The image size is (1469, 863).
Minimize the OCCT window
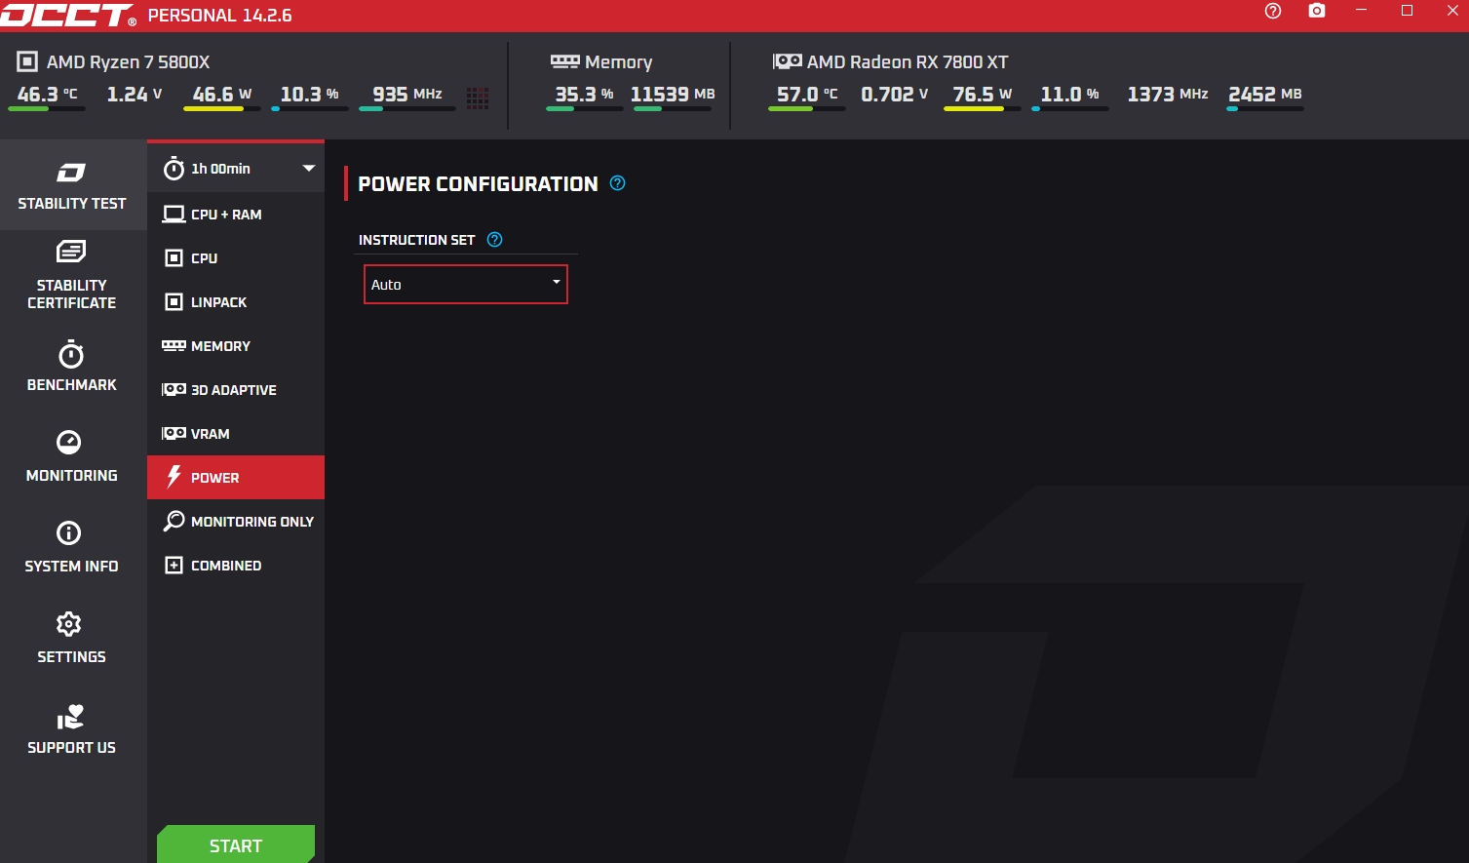tap(1362, 11)
